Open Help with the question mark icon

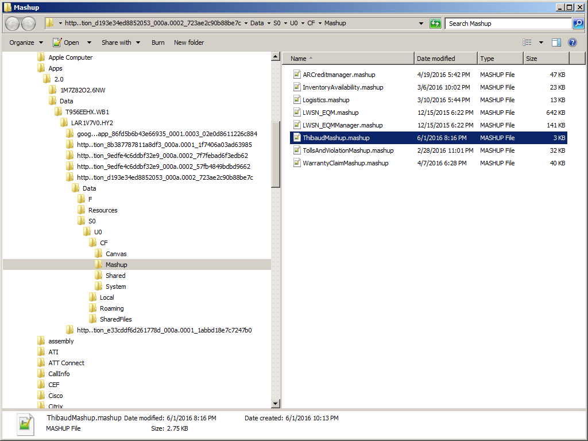[x=572, y=42]
